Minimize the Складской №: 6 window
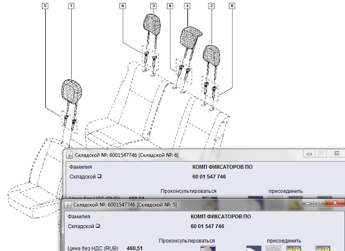 click(310, 153)
